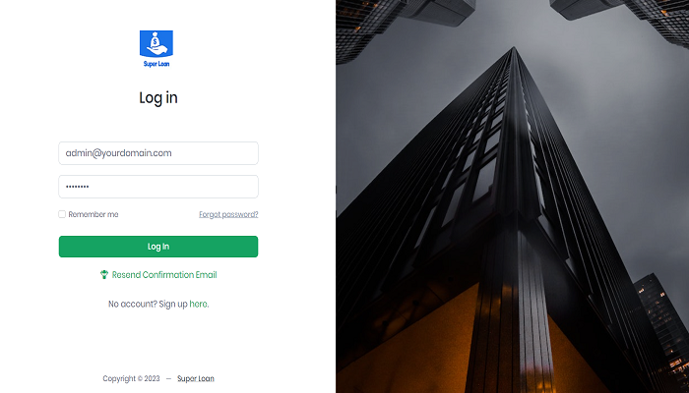689x393 pixels.
Task: Click the 'No account? Sign up' text
Action: [148, 304]
